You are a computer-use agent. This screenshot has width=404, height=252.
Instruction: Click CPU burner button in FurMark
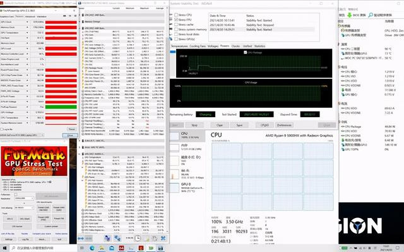(17, 226)
